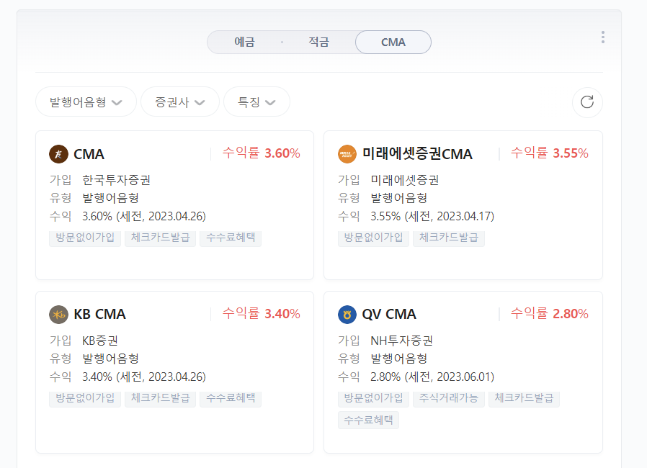Click the 한국투자증권 logo icon
The height and width of the screenshot is (468, 647).
[x=58, y=154]
